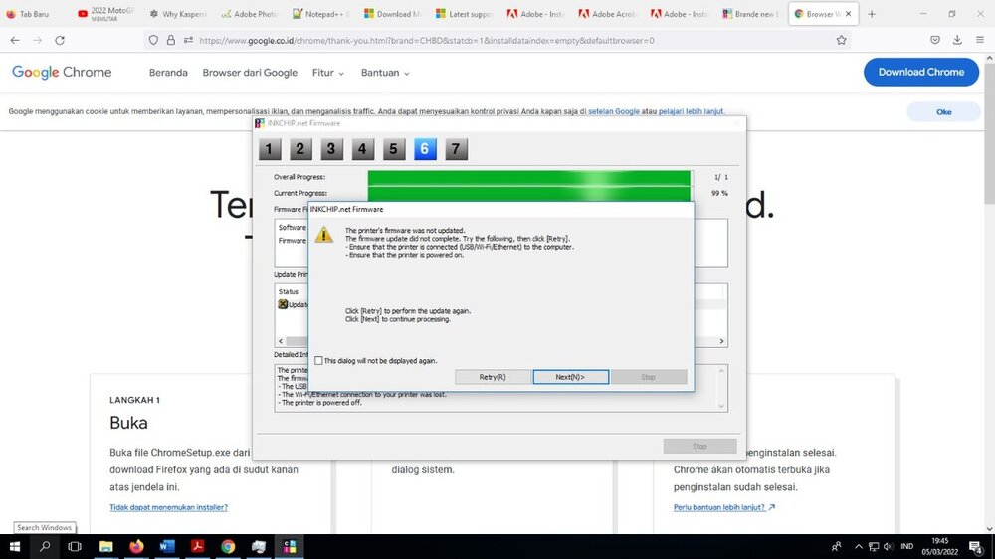
Task: Click the Overall Progress green bar
Action: [529, 177]
